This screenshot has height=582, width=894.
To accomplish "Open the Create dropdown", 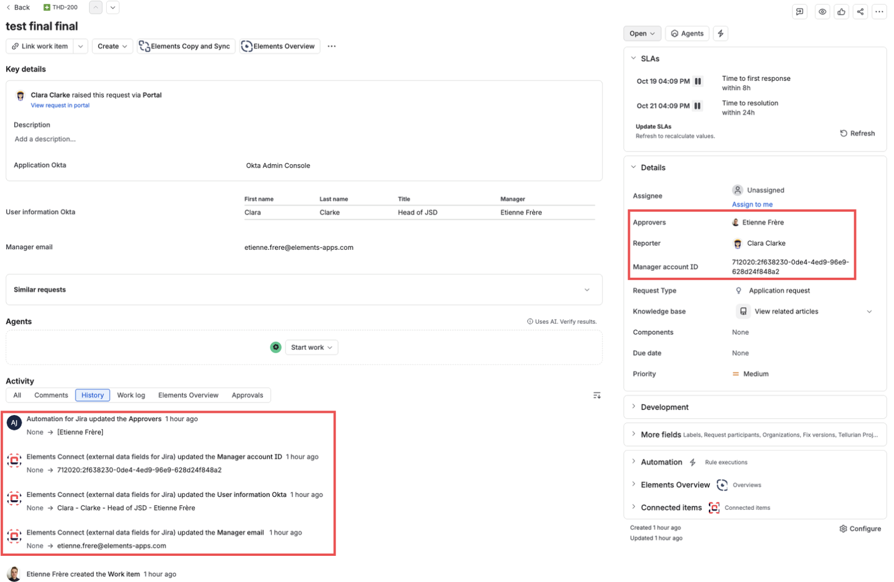I will point(112,46).
